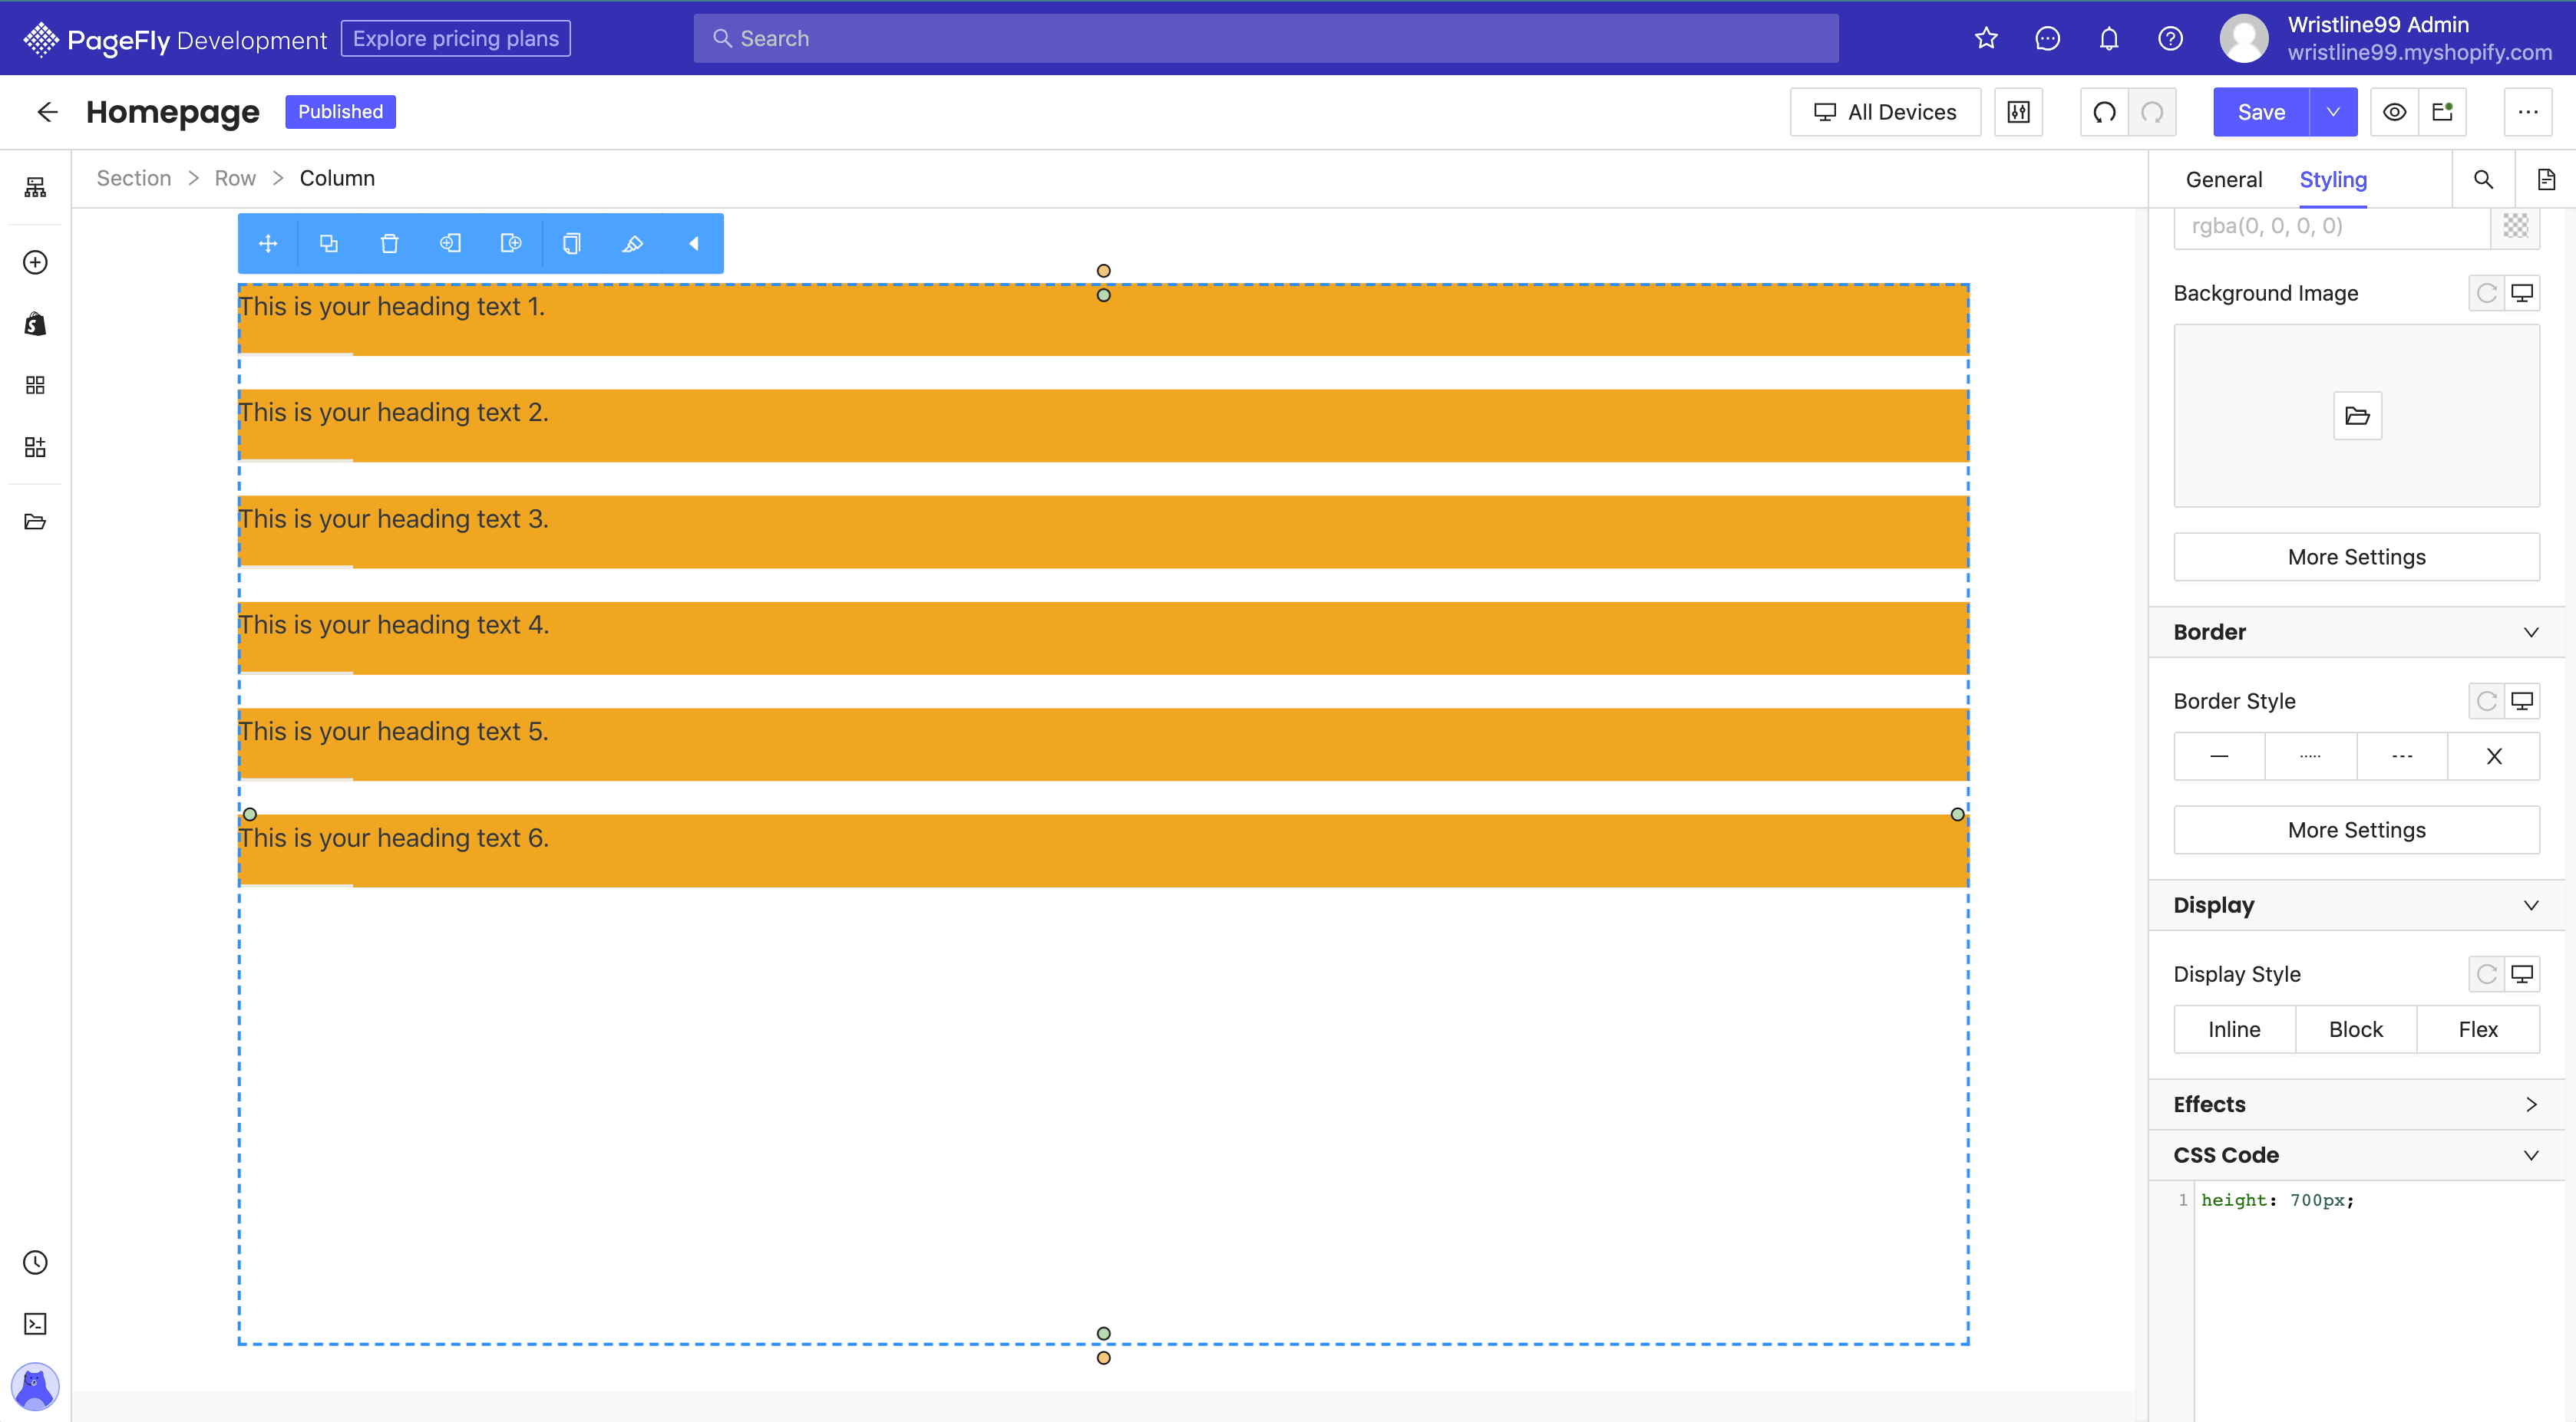Viewport: 2576px width, 1422px height.
Task: Open notifications bell
Action: pos(2109,38)
